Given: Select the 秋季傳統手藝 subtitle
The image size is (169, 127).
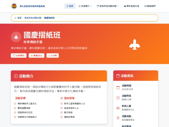Looking at the screenshot, I should (33, 42).
